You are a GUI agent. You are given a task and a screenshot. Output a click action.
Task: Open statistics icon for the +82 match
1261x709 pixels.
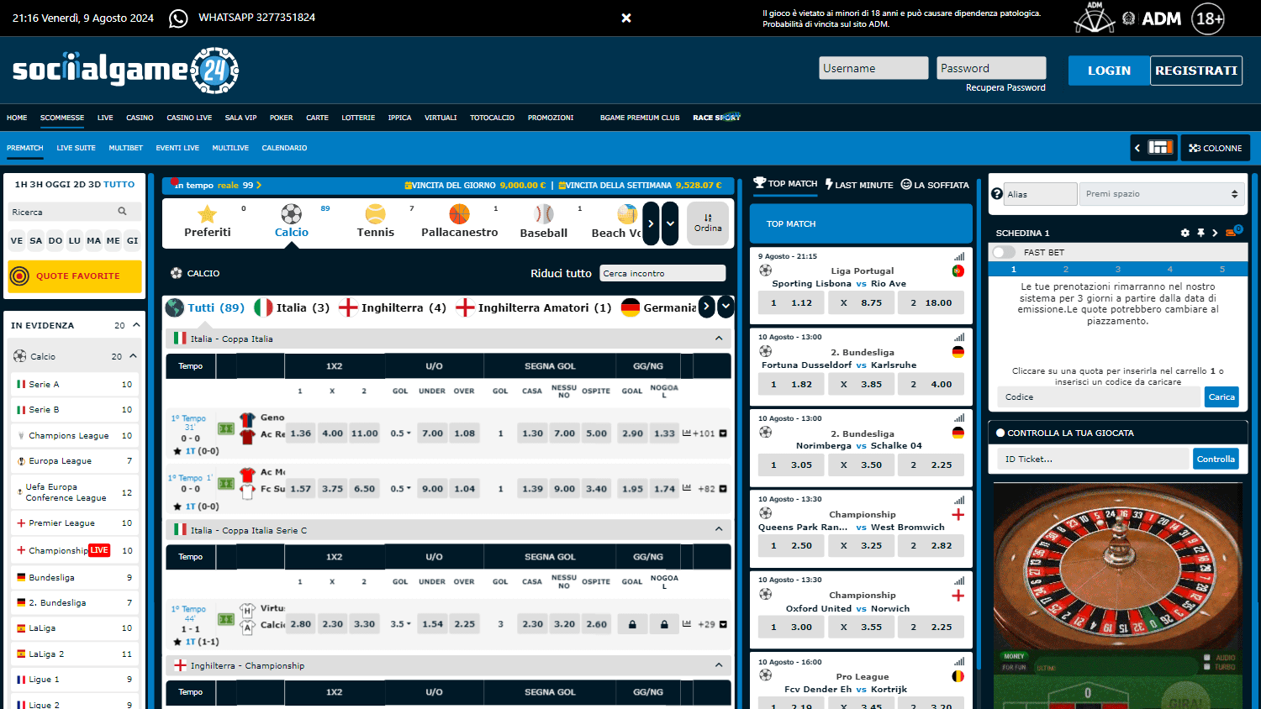click(x=687, y=488)
